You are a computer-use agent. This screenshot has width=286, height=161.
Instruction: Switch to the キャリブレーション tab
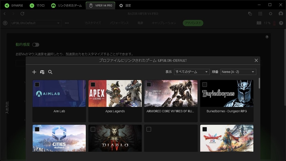164,23
